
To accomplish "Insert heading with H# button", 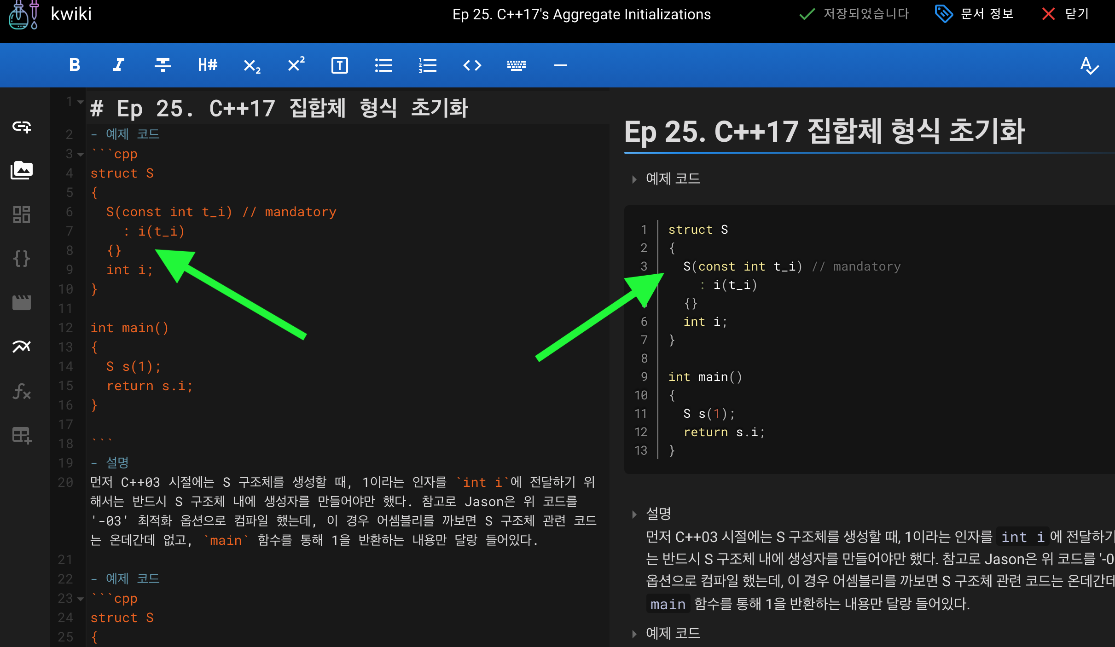I will point(207,65).
